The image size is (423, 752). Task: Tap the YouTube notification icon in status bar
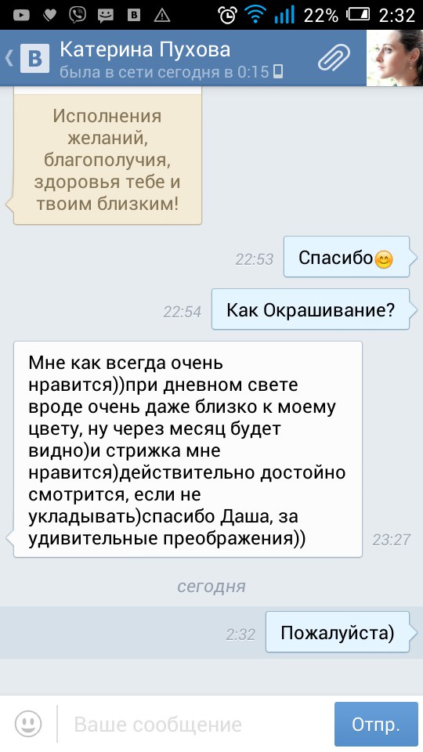click(21, 16)
